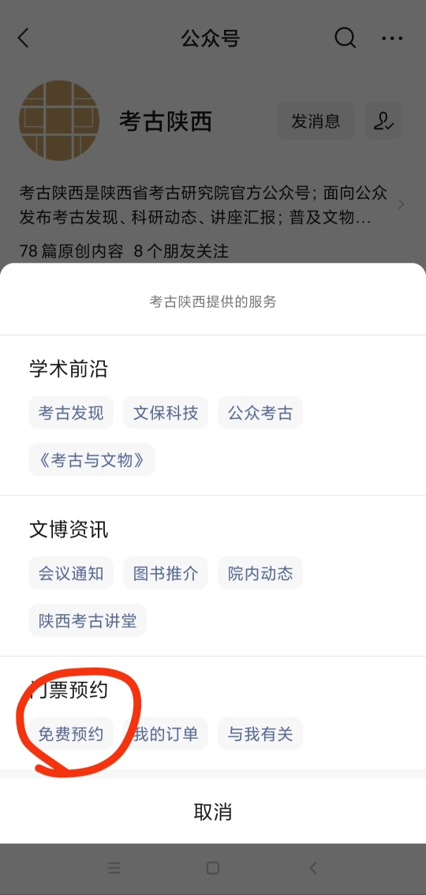Open 陕西考古讲堂 entry
Viewport: 426px width, 895px height.
[88, 620]
